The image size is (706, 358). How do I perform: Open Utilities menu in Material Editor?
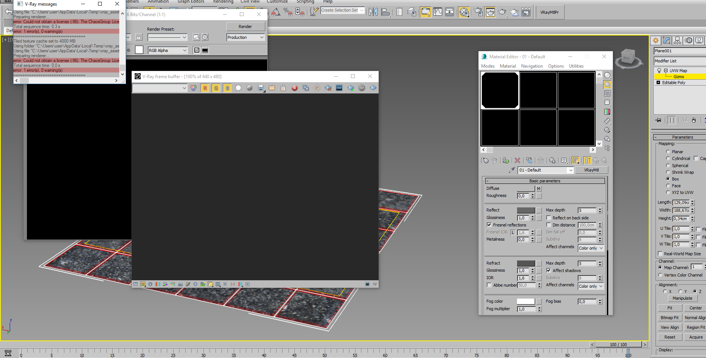576,66
